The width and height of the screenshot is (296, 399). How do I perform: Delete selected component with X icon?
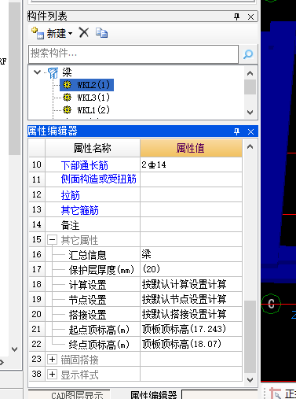point(84,33)
